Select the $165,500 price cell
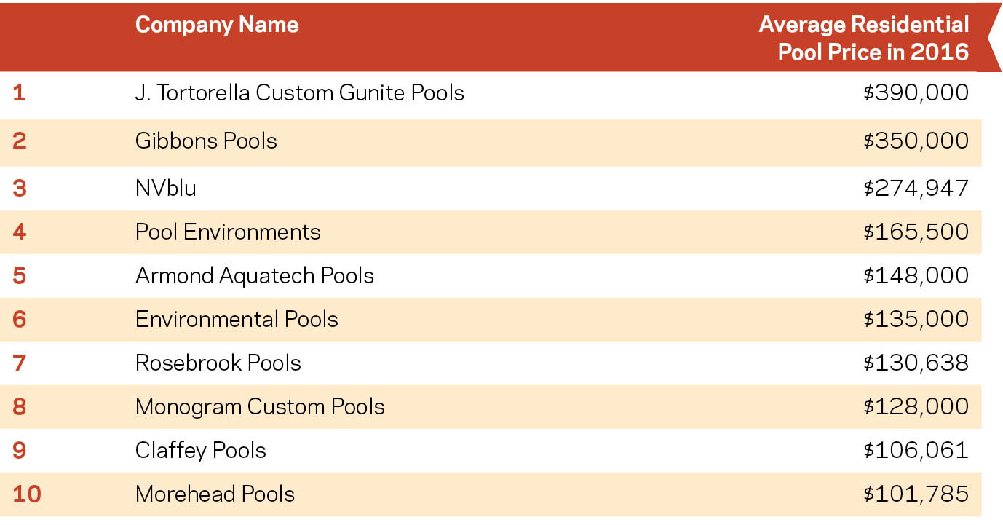This screenshot has width=1003, height=525. click(x=916, y=232)
